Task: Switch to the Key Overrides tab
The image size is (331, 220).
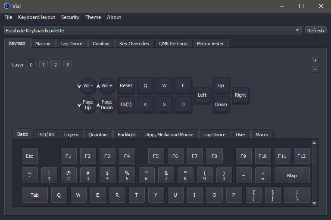Action: click(134, 44)
